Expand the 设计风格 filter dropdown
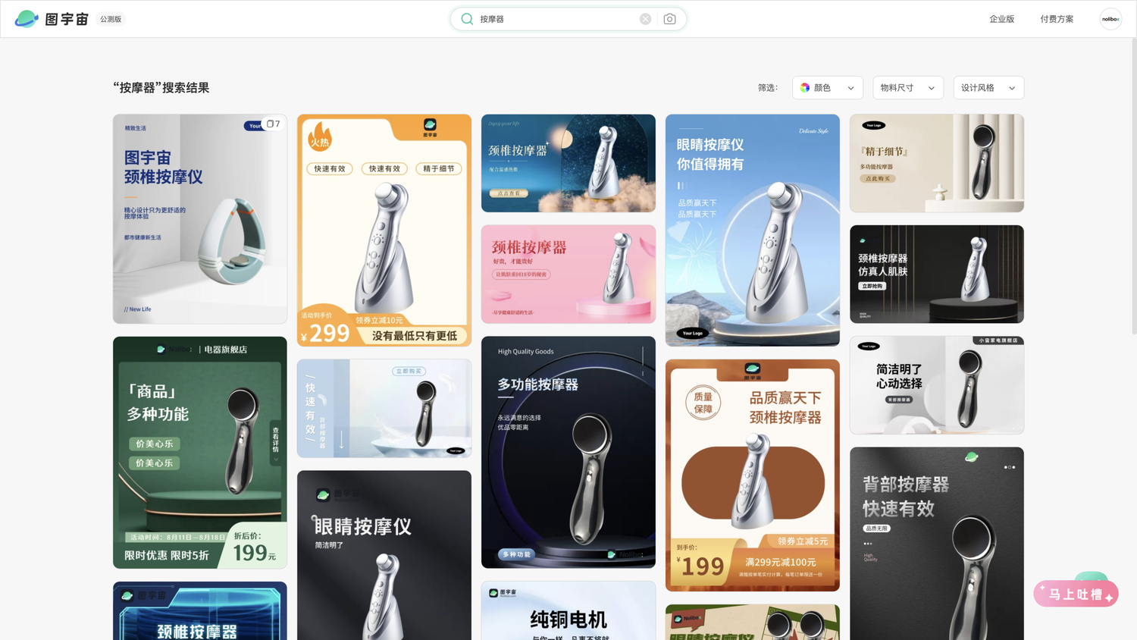Screen dimensions: 1137x640 (x=988, y=88)
